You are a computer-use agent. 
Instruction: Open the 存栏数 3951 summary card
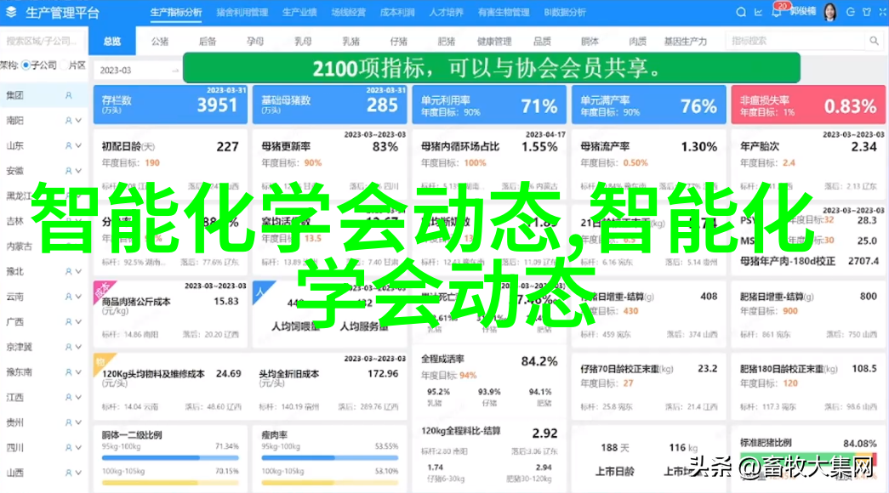[x=170, y=105]
